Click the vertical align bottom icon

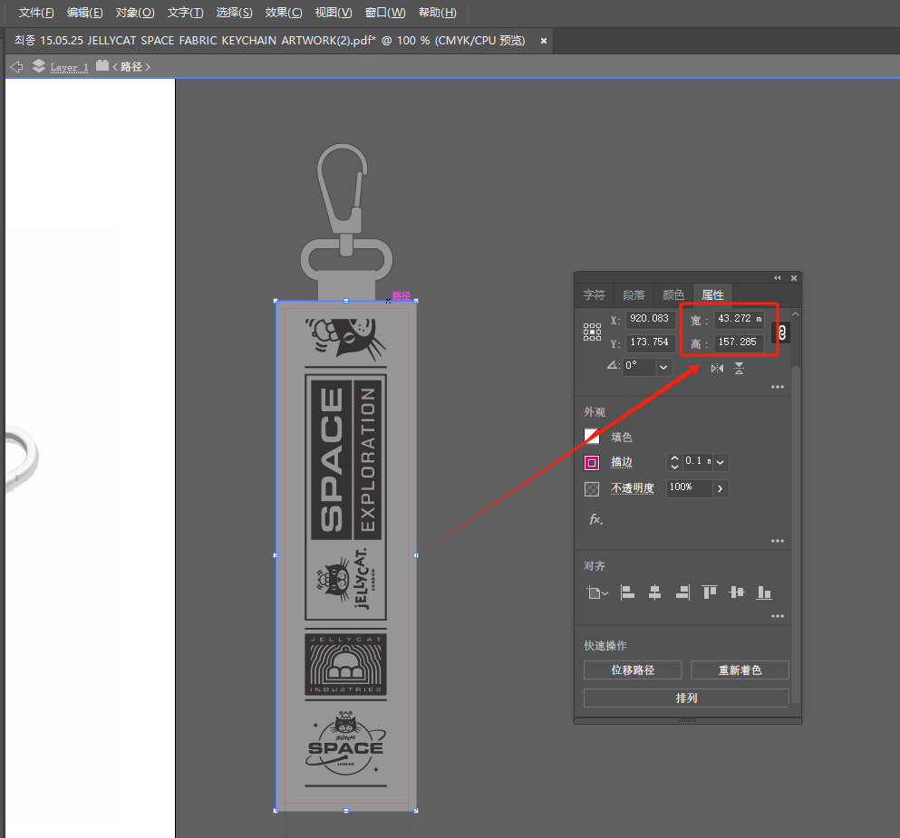click(x=764, y=592)
